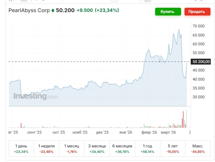Image resolution: width=215 pixels, height=162 pixels.
Task: Click the 45 000 price axis label
Action: (198, 70)
